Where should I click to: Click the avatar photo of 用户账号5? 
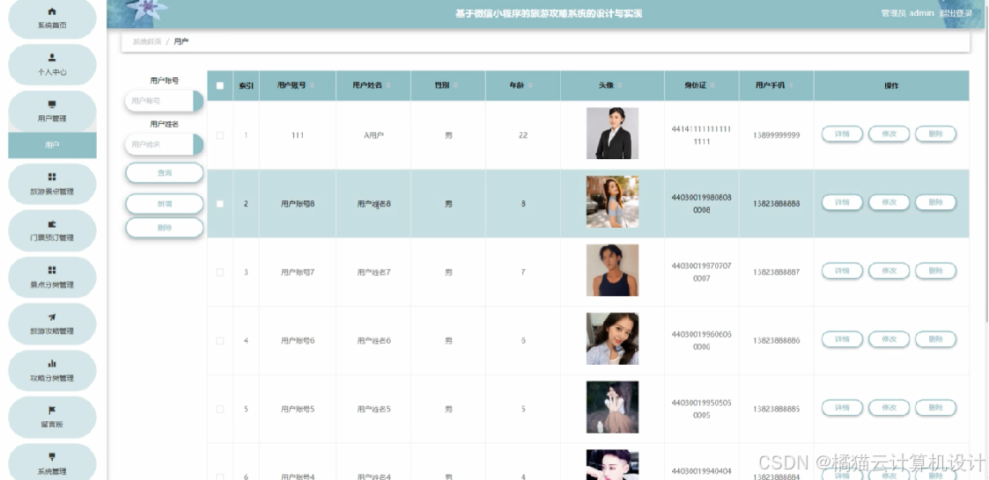point(612,407)
